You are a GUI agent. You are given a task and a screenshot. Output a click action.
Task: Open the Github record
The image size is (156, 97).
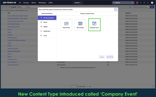click(x=9, y=43)
